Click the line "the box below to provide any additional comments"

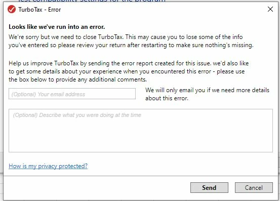coord(77,79)
